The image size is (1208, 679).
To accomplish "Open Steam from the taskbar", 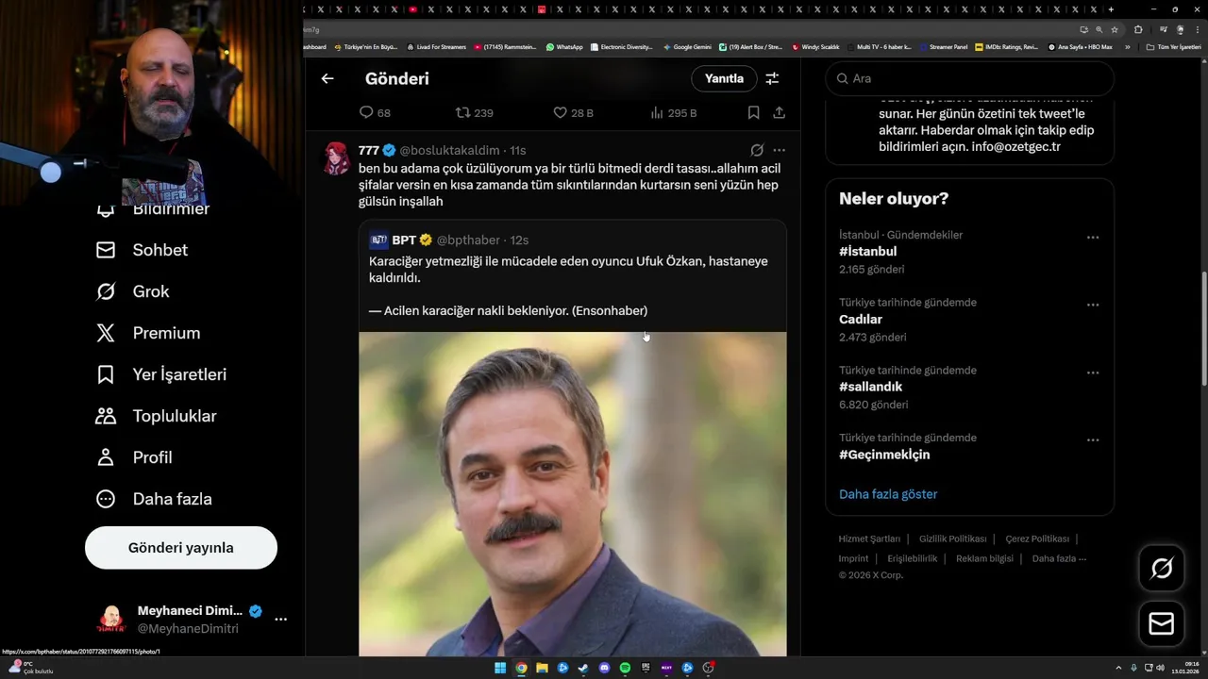I will 583,668.
